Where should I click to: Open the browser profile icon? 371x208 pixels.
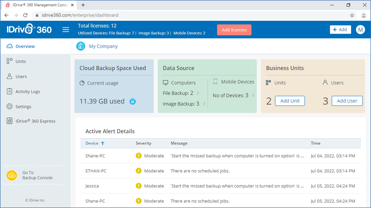[x=364, y=15]
